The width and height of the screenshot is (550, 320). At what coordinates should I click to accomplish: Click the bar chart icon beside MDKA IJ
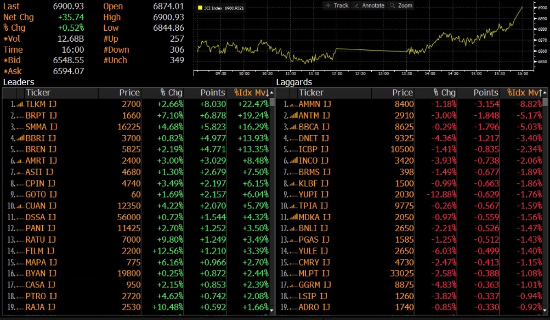click(x=293, y=217)
